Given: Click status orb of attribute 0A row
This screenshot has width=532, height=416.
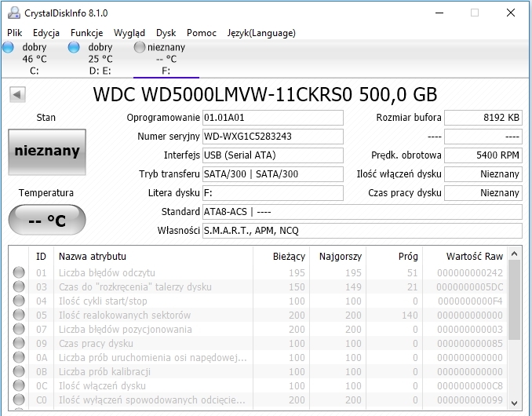Looking at the screenshot, I should tap(19, 357).
